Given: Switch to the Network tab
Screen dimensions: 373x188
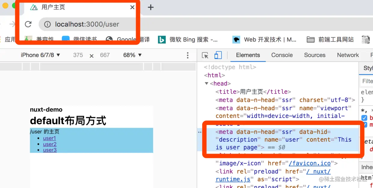Looking at the screenshot, I should click(348, 55).
